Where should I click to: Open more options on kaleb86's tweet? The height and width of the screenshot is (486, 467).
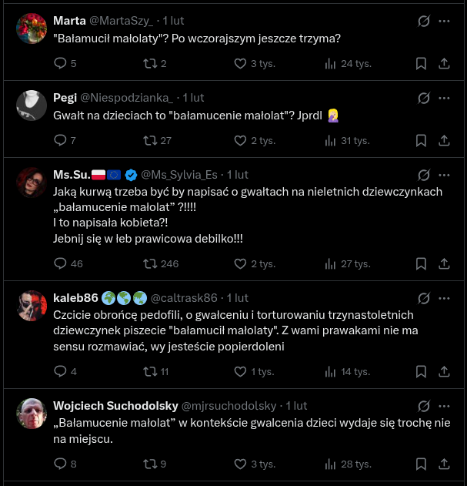point(444,298)
